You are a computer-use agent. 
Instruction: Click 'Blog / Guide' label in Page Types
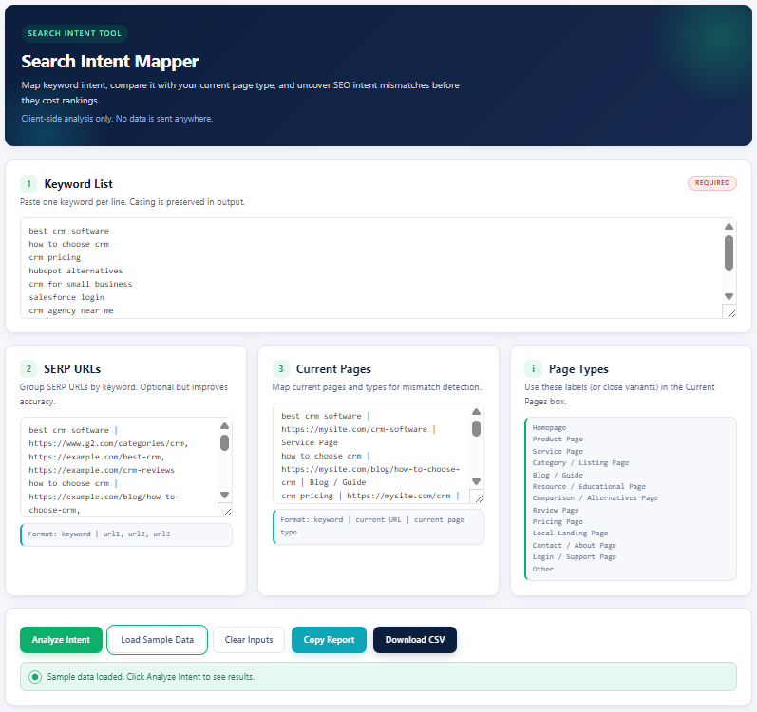558,476
